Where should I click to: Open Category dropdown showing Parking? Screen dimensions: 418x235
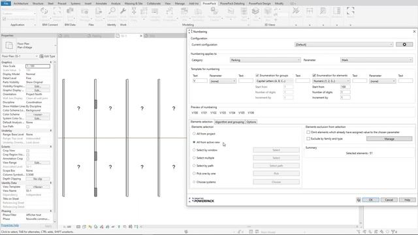coord(265,60)
